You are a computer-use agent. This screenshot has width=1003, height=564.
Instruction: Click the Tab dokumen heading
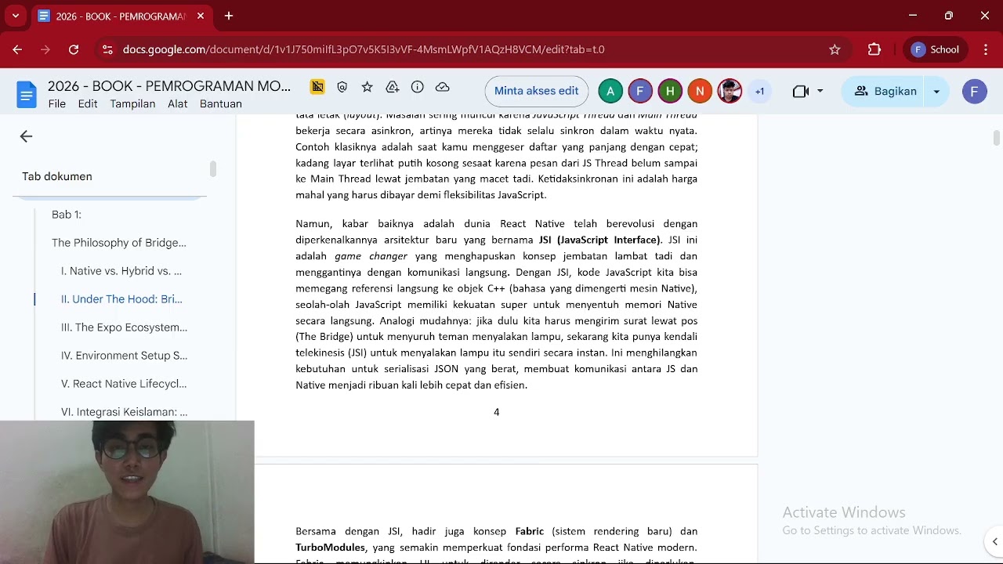(57, 176)
